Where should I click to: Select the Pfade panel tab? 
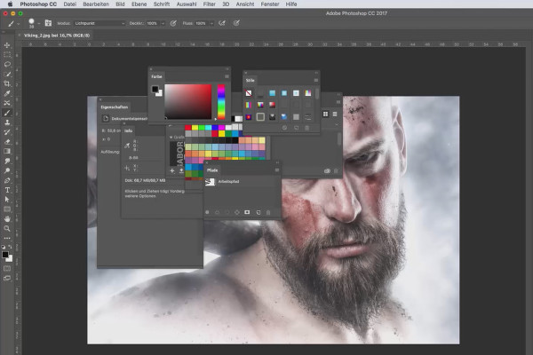212,170
